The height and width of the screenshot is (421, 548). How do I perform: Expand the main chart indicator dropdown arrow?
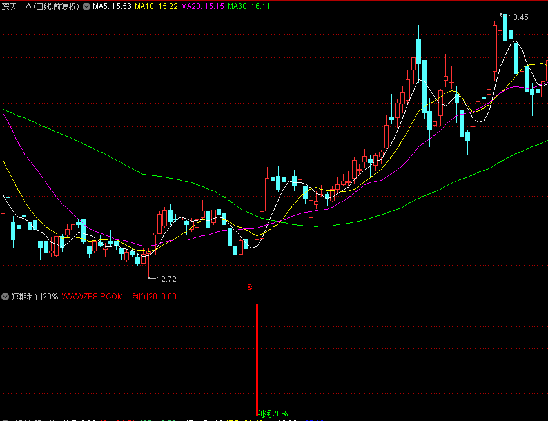click(x=86, y=6)
